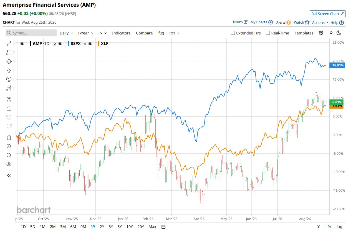Screen dimensions: 348x230
Task: Select the numbered annotation tool
Action: click(x=9, y=79)
